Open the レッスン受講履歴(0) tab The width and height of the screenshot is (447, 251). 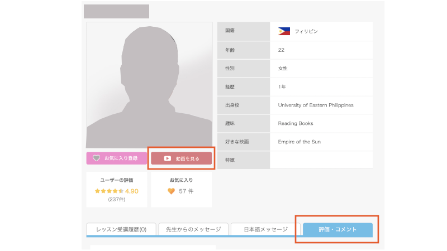(x=121, y=229)
